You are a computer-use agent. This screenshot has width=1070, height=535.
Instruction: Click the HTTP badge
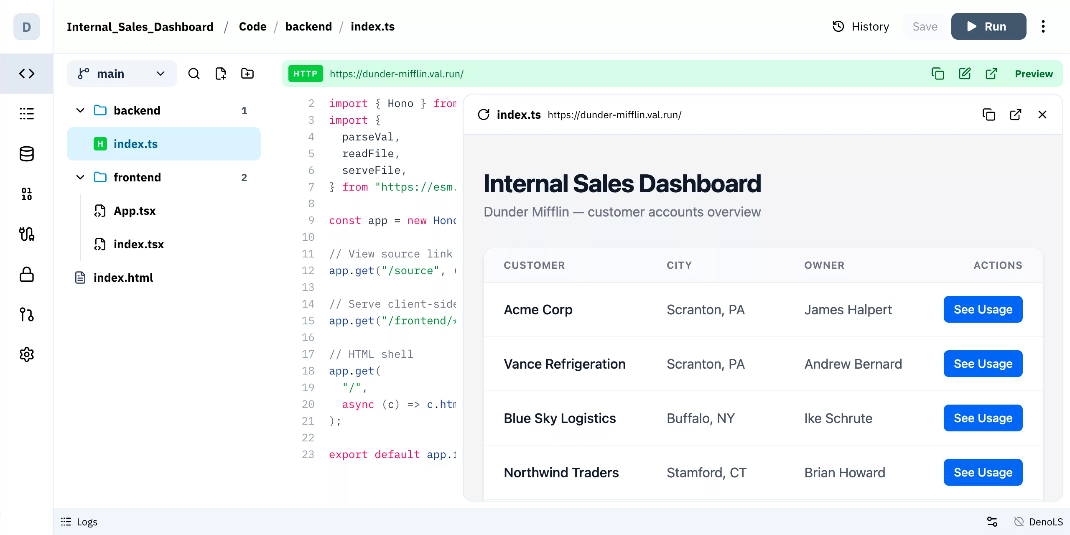(306, 74)
